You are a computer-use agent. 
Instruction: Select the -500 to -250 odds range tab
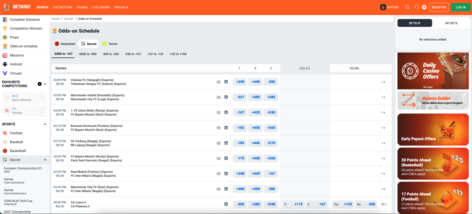111,54
